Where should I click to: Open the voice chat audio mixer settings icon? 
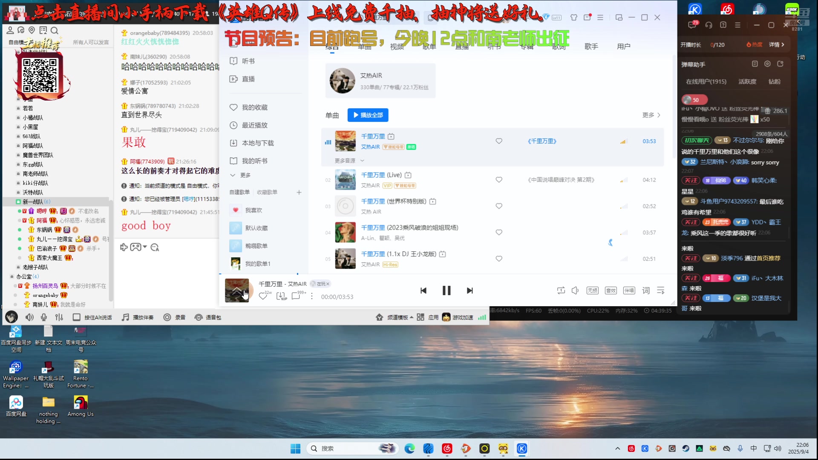(59, 317)
